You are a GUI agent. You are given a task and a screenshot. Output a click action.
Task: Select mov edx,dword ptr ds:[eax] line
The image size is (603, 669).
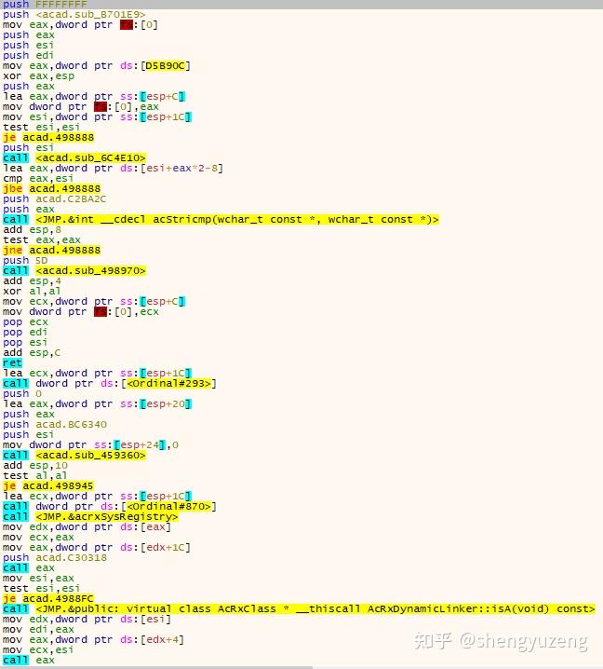pyautogui.click(x=87, y=526)
